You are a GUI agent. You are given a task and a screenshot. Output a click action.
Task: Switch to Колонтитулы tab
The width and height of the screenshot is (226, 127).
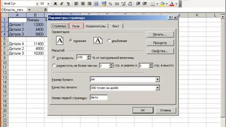pos(96,26)
